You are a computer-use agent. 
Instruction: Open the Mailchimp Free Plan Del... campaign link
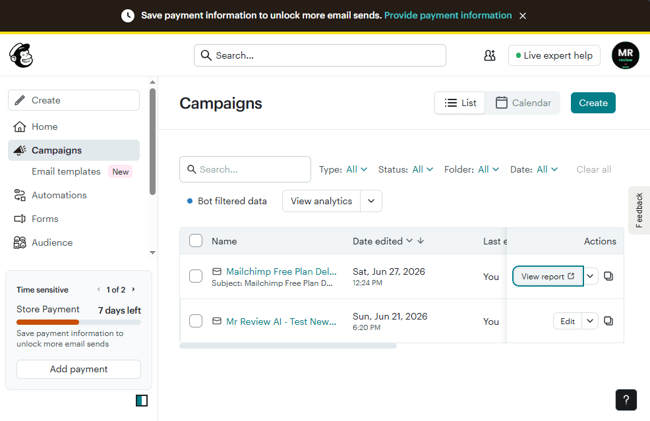(281, 271)
